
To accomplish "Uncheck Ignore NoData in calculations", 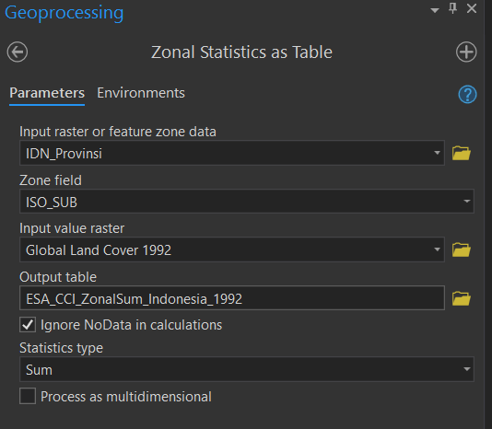I will tap(28, 325).
